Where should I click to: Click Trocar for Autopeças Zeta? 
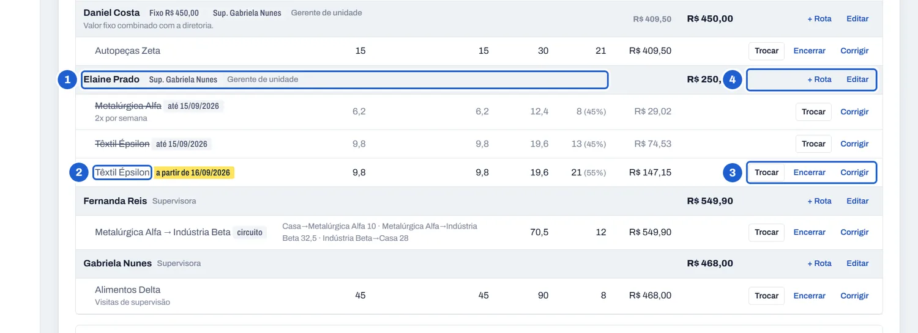coord(766,51)
